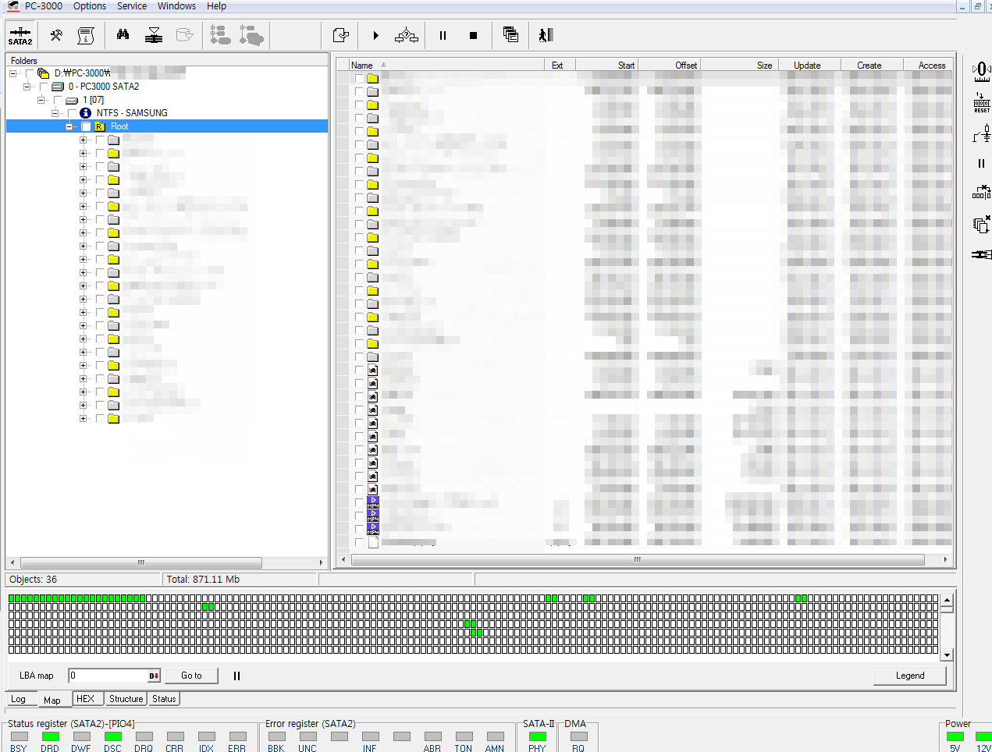Click the sector skip jump sidebar icon
The height and width of the screenshot is (752, 992).
(x=981, y=192)
